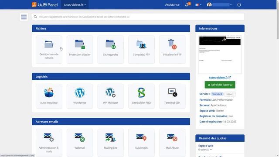Screen dimensions: 279x157
Task: Open Mail Abuse tile
Action: [172, 143]
